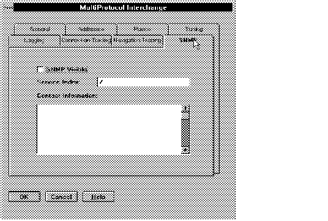This screenshot has height=221, width=328.
Task: Switch to the Logging tab
Action: (34, 40)
